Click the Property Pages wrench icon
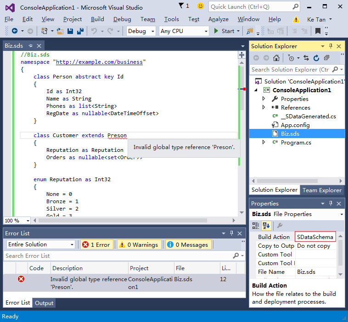Image resolution: width=348 pixels, height=322 pixels. pos(280,226)
